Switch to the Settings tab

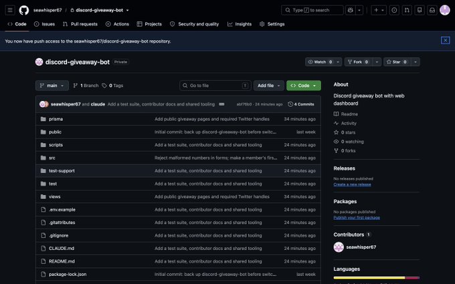pos(272,24)
